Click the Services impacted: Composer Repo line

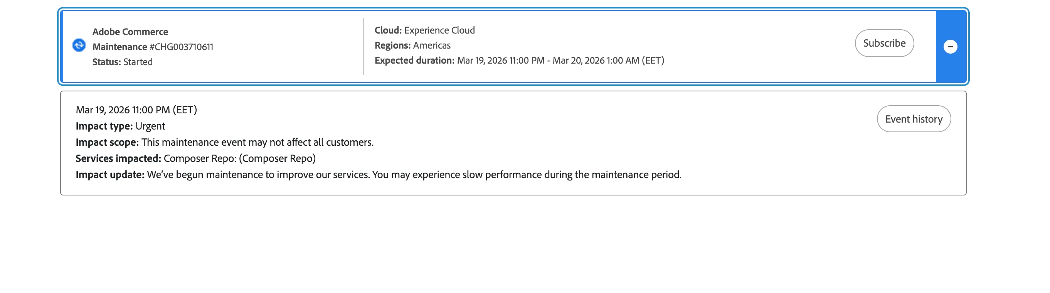(x=196, y=158)
